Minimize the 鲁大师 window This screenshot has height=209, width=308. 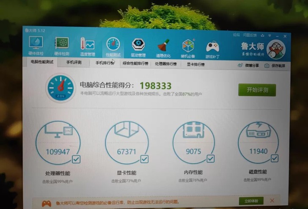tap(277, 36)
